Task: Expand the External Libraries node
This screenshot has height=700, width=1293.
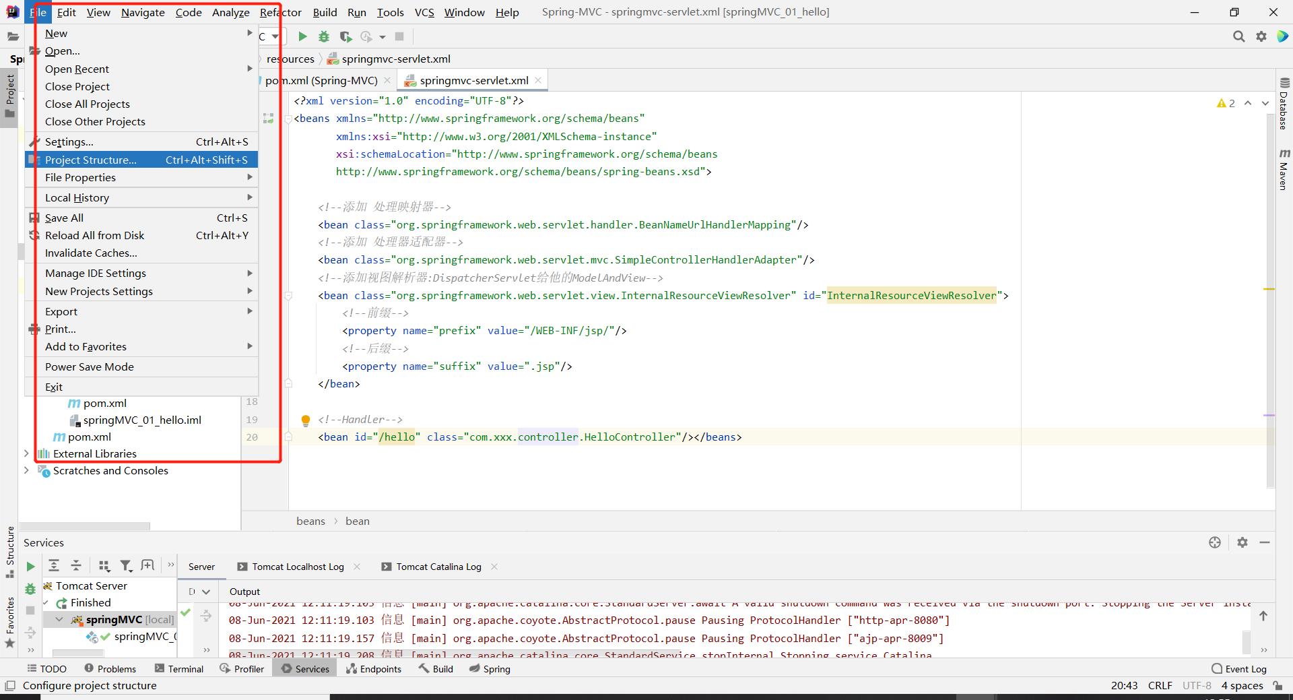Action: [26, 453]
